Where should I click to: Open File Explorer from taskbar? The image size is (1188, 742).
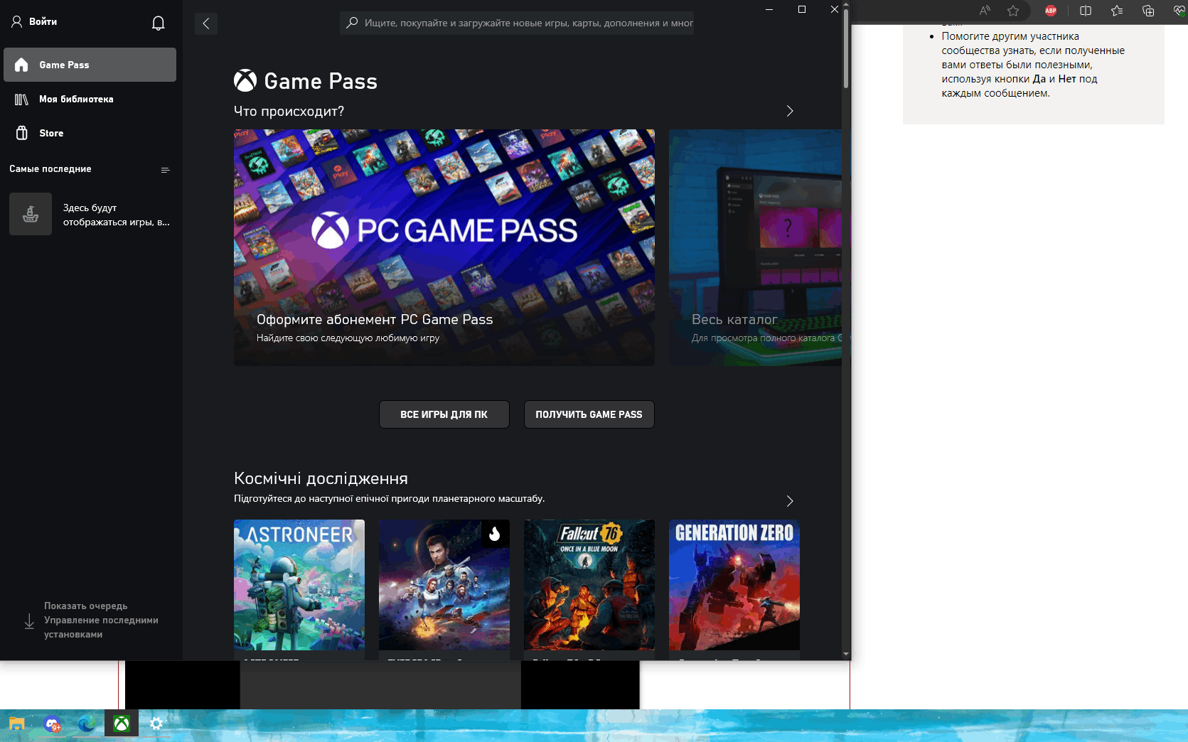(x=17, y=724)
